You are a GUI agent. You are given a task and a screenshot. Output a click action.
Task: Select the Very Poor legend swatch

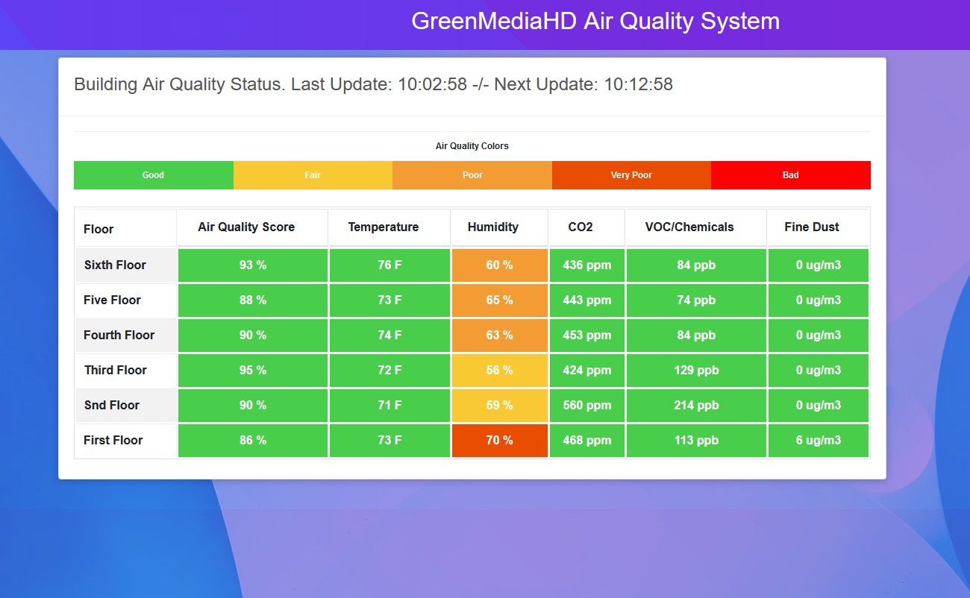click(631, 175)
